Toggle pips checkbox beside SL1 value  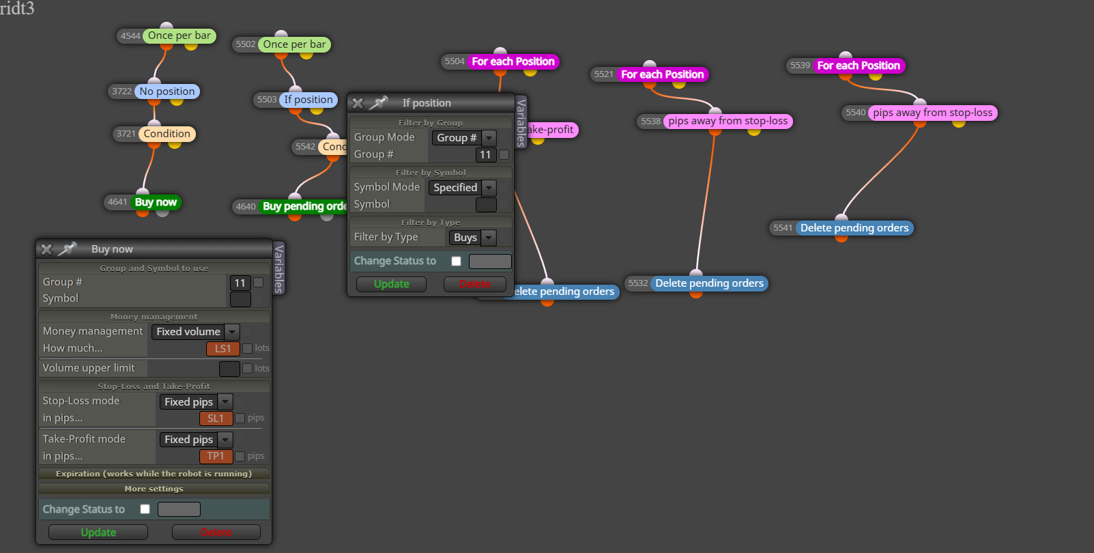[240, 418]
